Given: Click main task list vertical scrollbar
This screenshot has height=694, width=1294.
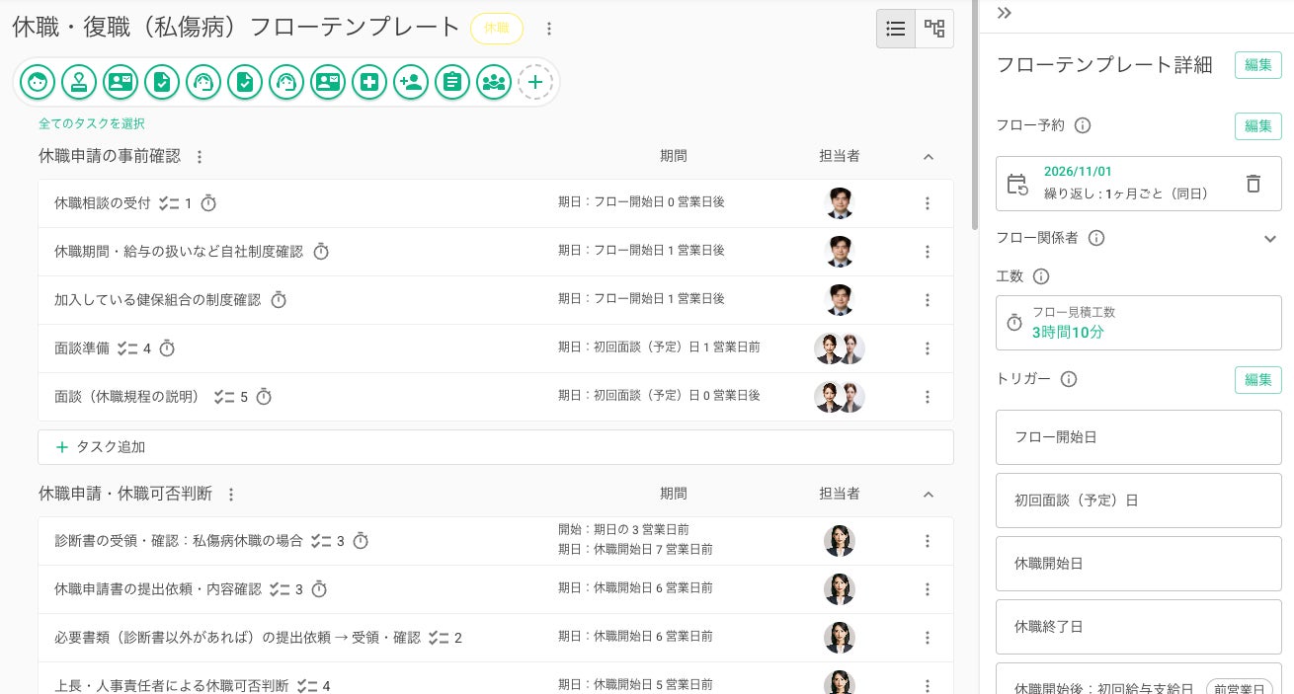Looking at the screenshot, I should (975, 114).
